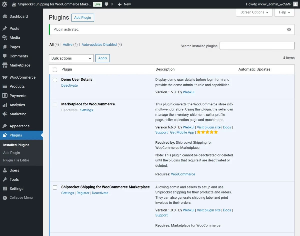The image size is (300, 236).
Task: Click the WordPress logo icon
Action: 4,4
